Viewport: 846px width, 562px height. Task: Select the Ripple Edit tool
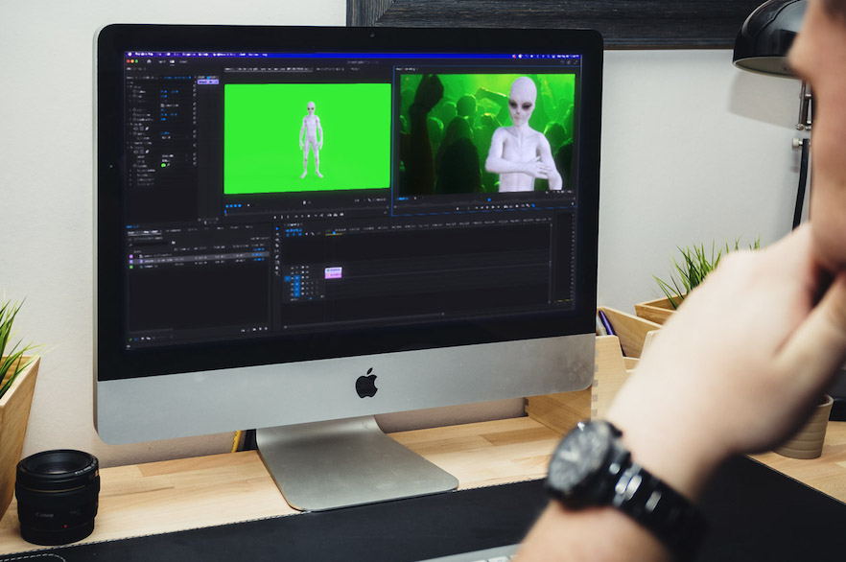277,240
